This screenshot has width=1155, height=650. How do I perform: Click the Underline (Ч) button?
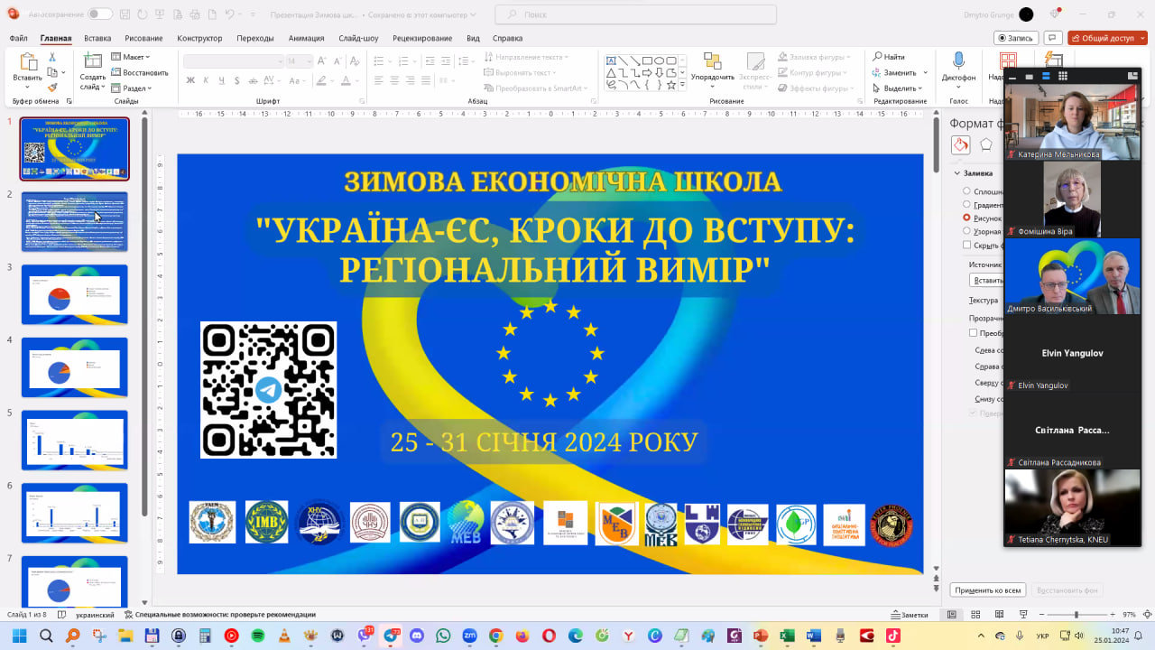click(x=221, y=80)
